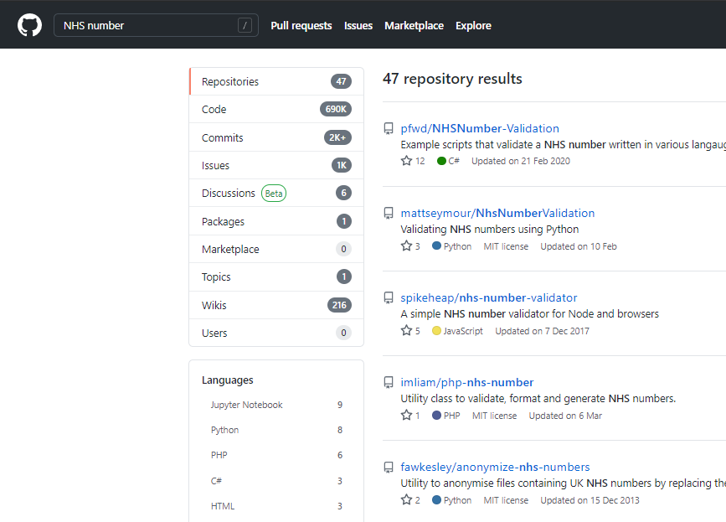The image size is (726, 522).
Task: Go to GitHub home via Octocat logo
Action: pyautogui.click(x=29, y=25)
